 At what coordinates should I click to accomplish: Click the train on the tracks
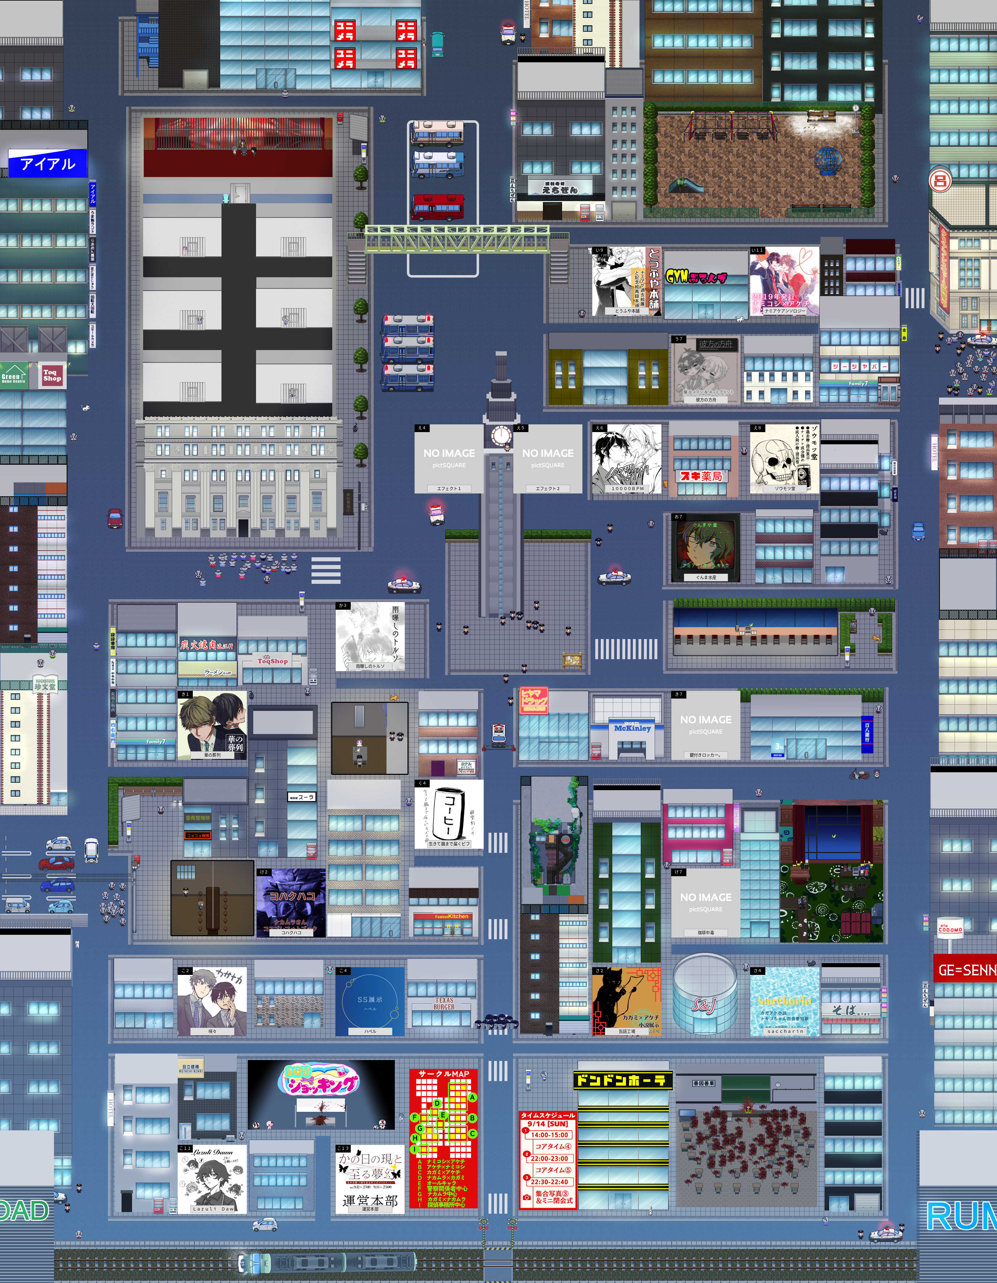coord(327,1262)
